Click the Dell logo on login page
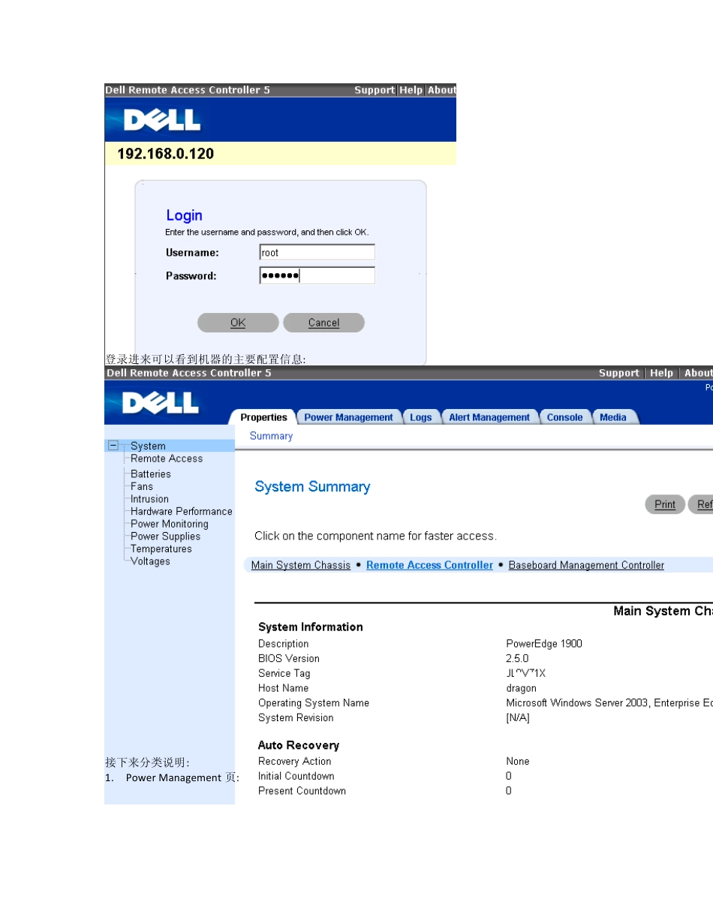 click(162, 120)
